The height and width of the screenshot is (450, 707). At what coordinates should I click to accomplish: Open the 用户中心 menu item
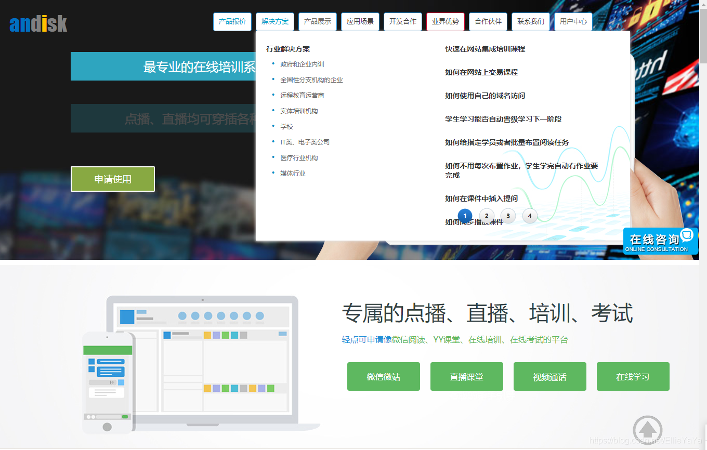tap(573, 21)
